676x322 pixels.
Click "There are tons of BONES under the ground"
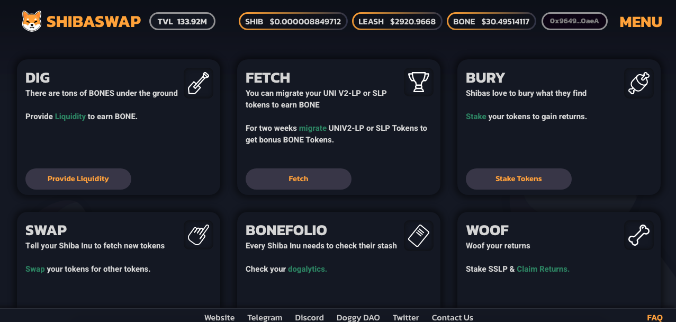coord(102,93)
